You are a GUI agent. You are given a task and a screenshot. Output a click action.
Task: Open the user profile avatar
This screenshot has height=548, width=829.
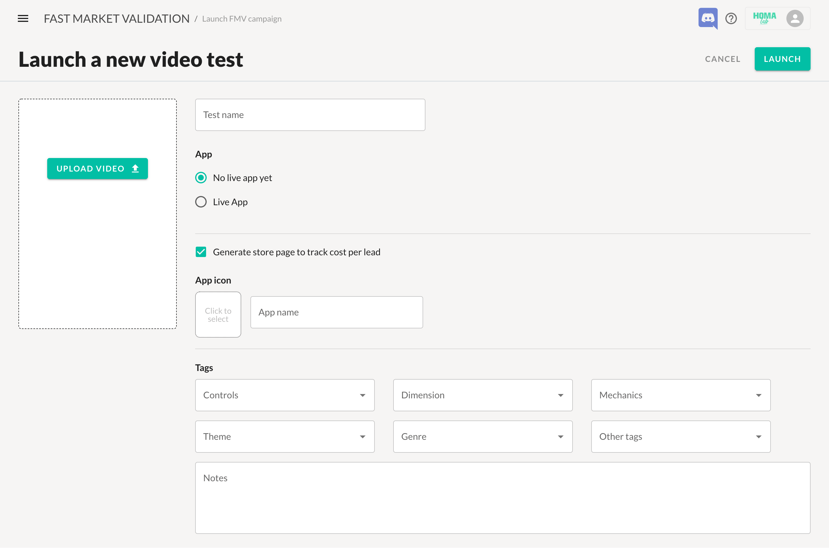tap(795, 18)
